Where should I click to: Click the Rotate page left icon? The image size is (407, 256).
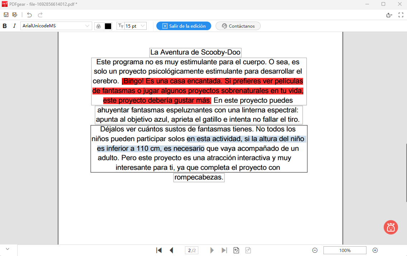[x=236, y=250]
